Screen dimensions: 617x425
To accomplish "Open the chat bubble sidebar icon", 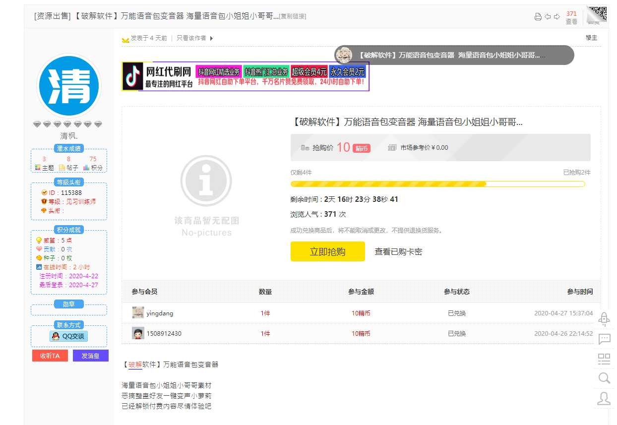I will coord(604,339).
